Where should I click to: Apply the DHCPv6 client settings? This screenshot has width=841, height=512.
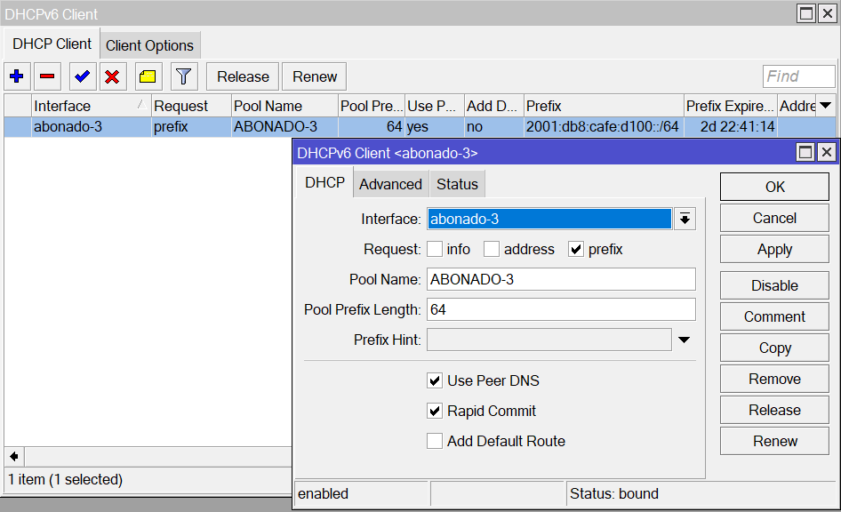click(x=773, y=249)
